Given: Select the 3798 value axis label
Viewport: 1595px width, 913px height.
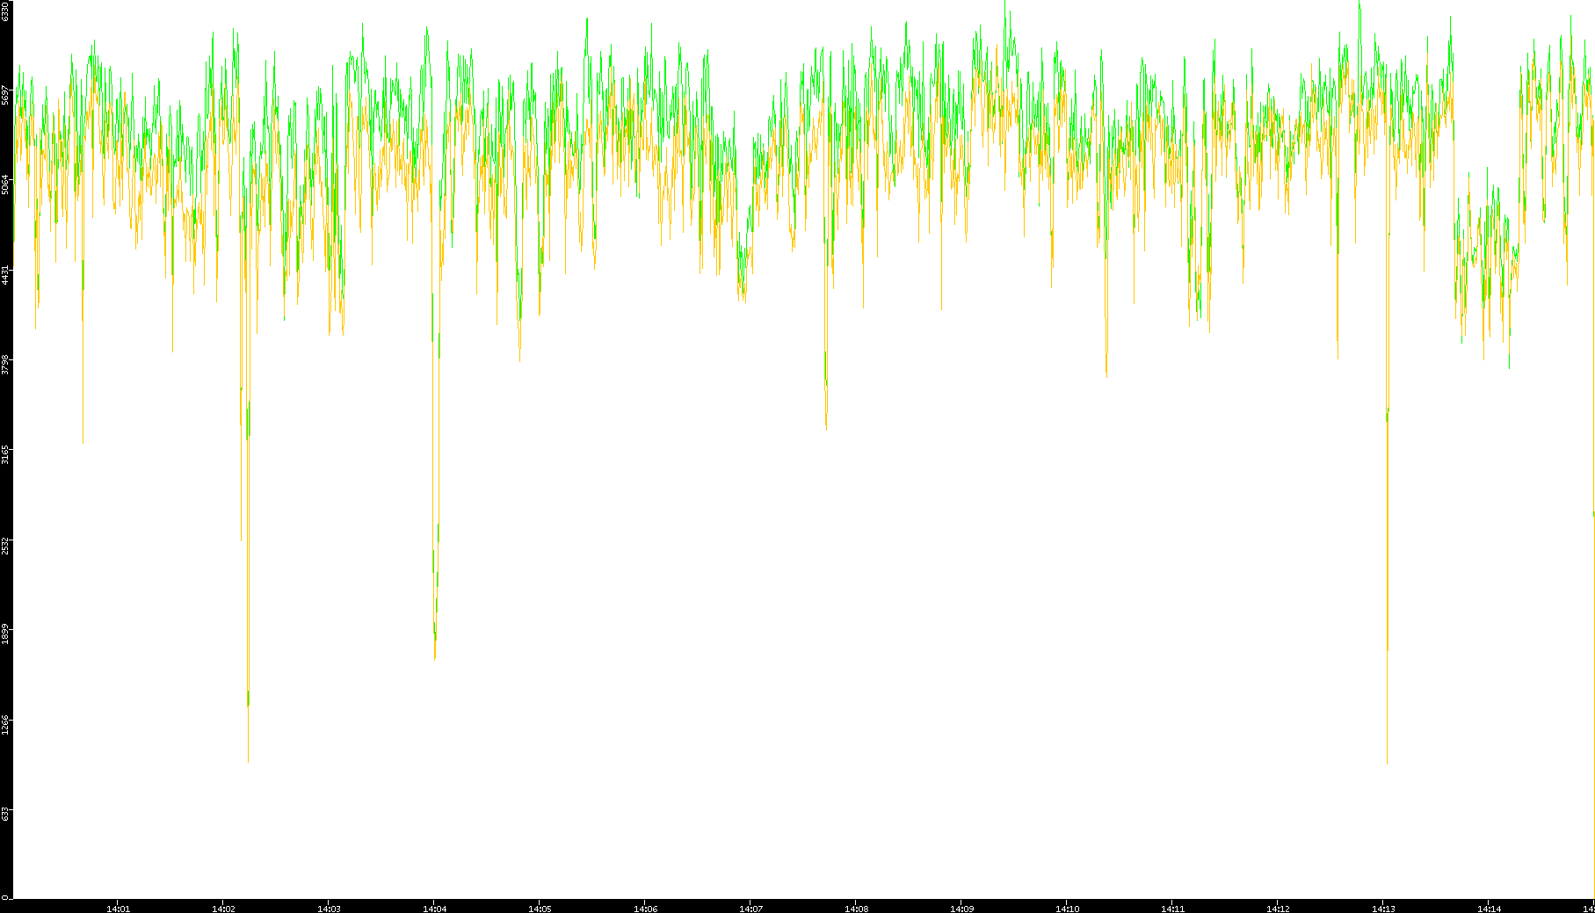Looking at the screenshot, I should pos(5,364).
